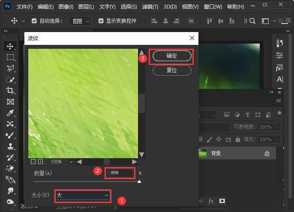Image resolution: width=294 pixels, height=212 pixels.
Task: Click the align right edges icon
Action: click(177, 21)
